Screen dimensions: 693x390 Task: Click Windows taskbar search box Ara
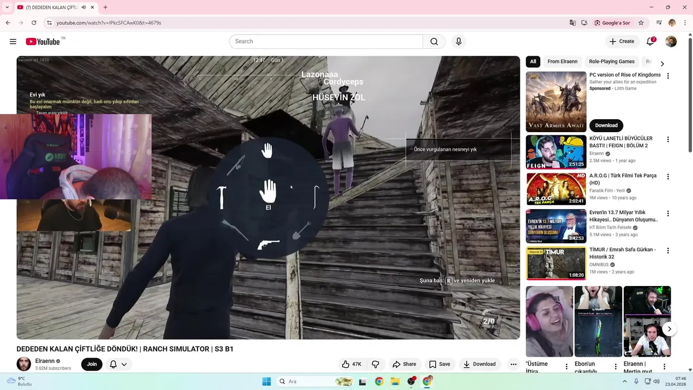pos(316,381)
